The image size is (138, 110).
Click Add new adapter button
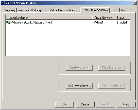point(79,85)
